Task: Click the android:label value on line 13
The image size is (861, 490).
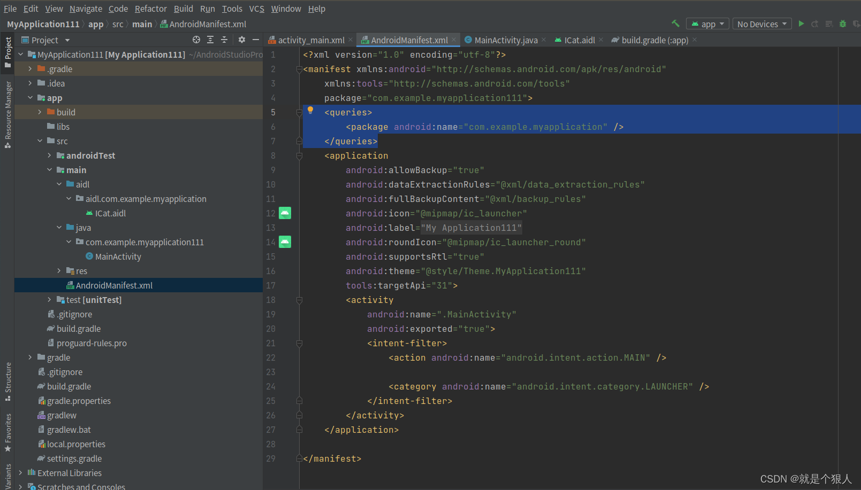Action: [x=471, y=228]
